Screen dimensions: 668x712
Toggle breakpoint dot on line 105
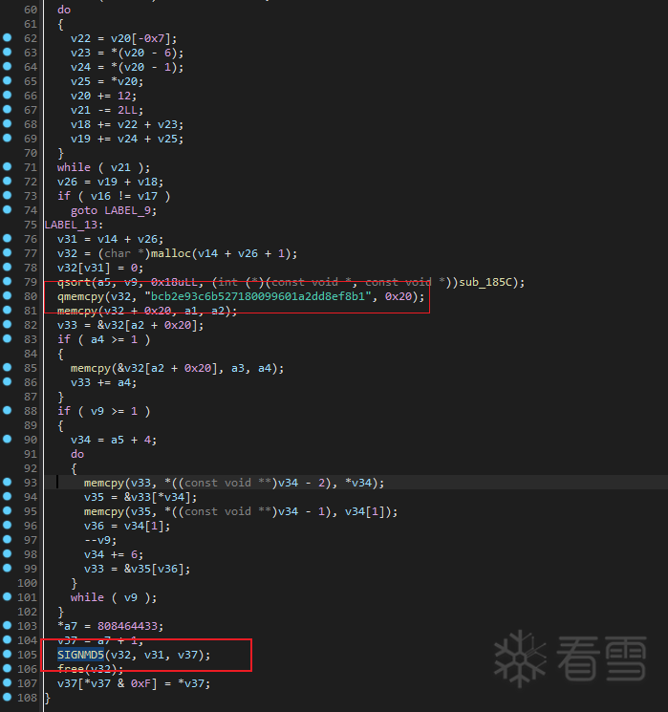[8, 654]
